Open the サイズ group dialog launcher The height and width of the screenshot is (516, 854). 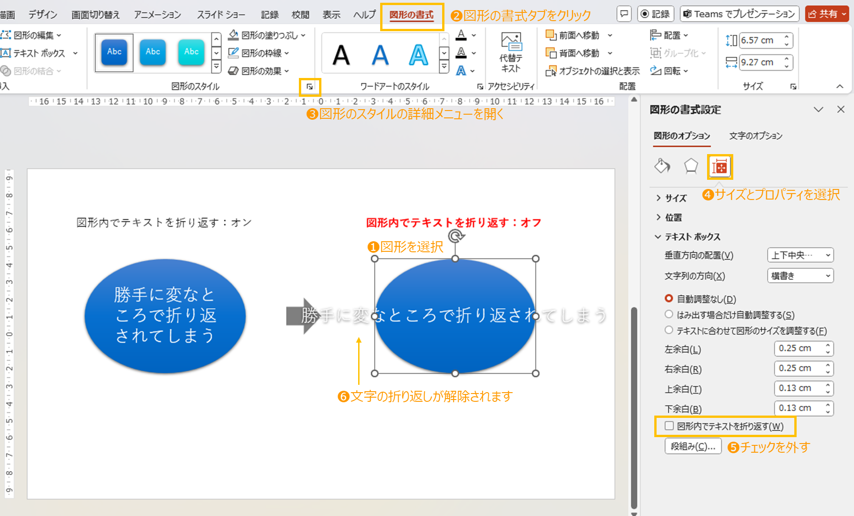(x=793, y=86)
